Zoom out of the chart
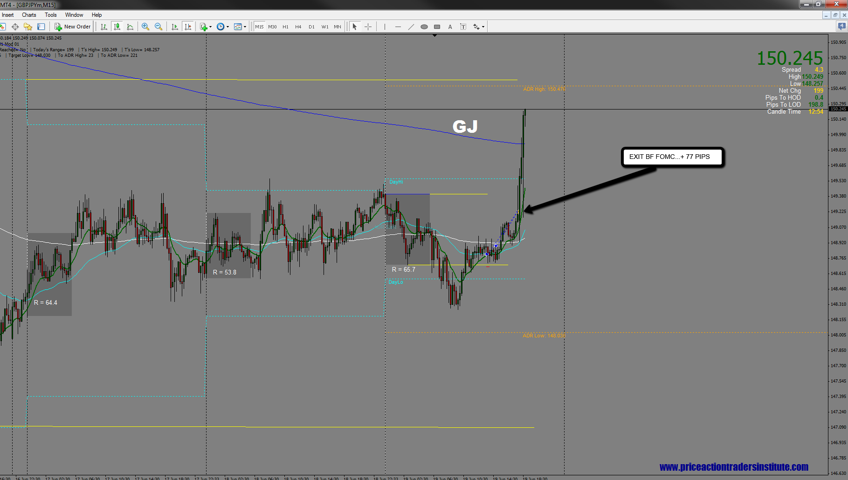This screenshot has height=480, width=848. 159,27
